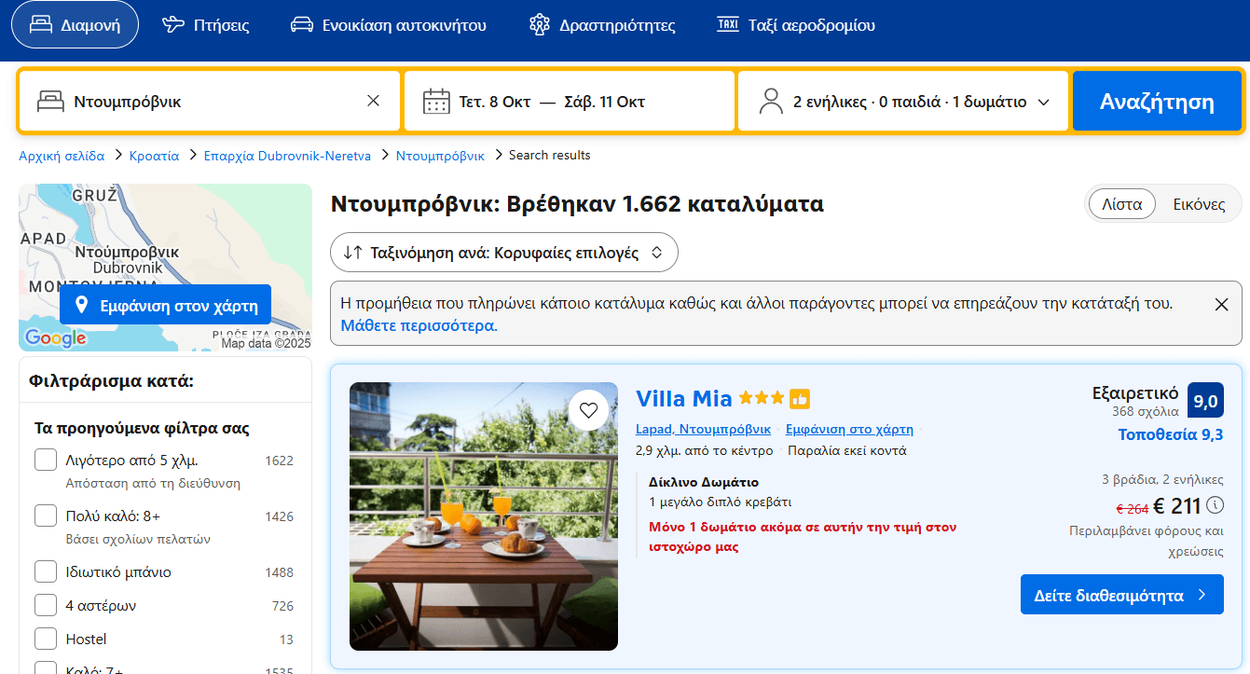The height and width of the screenshot is (674, 1250).
Task: Check Πολύ καλό: 8+ filter
Action: coord(46,516)
